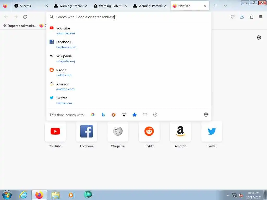This screenshot has height=200, width=267.
Task: Open a new tab with plus button
Action: click(215, 6)
